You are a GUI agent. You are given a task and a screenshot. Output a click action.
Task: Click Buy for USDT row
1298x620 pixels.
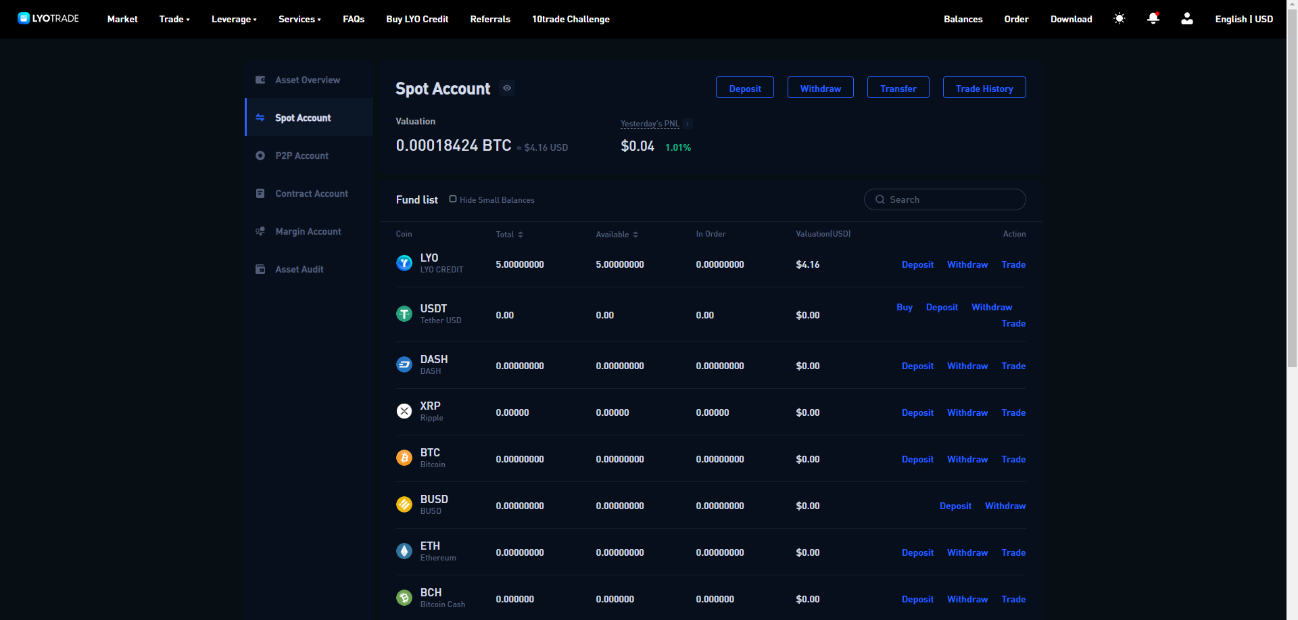[905, 307]
